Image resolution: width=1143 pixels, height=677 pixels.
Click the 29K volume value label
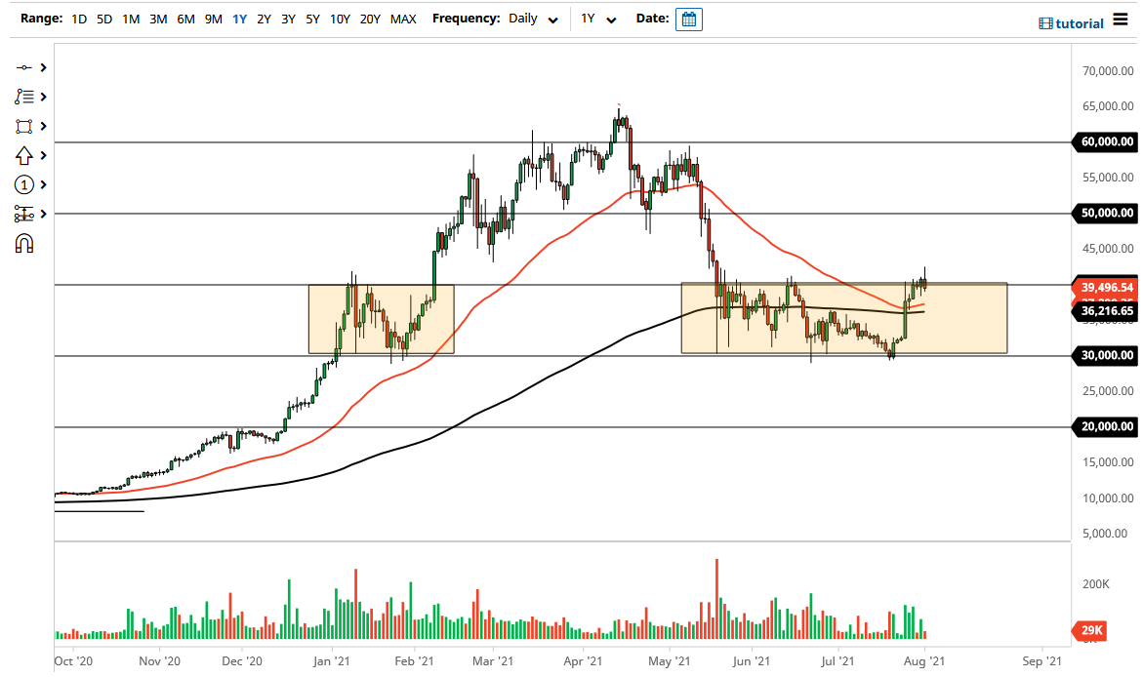pyautogui.click(x=1089, y=630)
